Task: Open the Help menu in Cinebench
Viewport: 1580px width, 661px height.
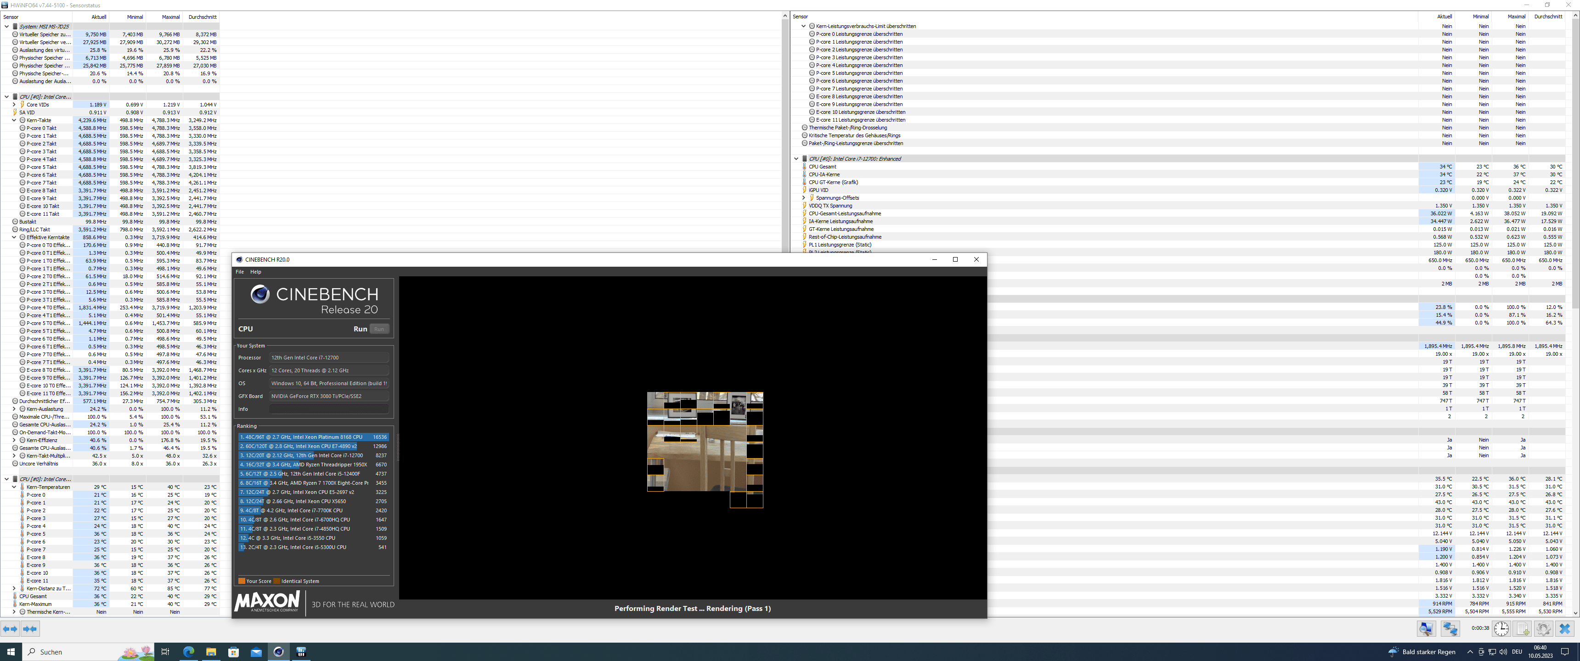Action: click(256, 272)
